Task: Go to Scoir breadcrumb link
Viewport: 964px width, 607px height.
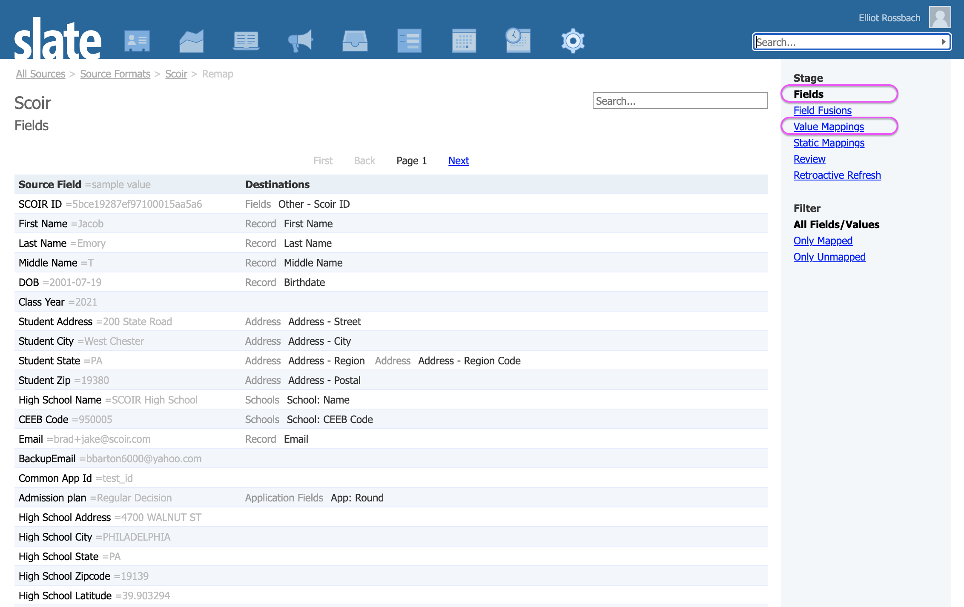Action: (x=176, y=74)
